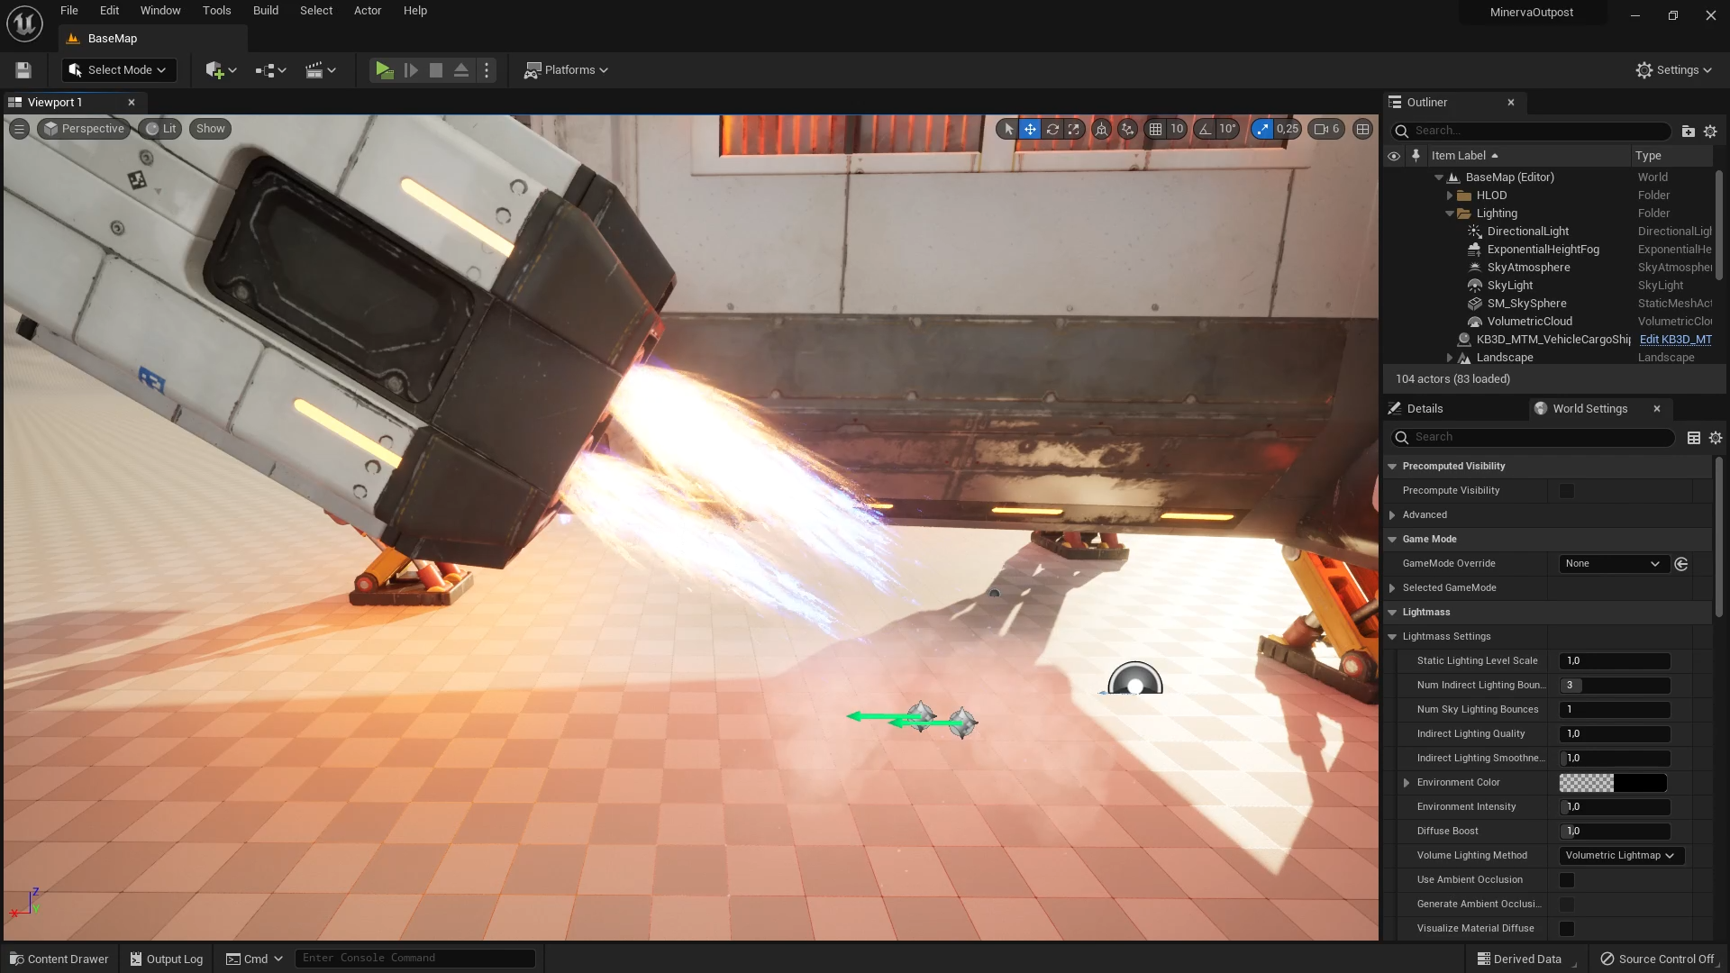Toggle the grid snapping icon
The image size is (1730, 973).
[1155, 129]
